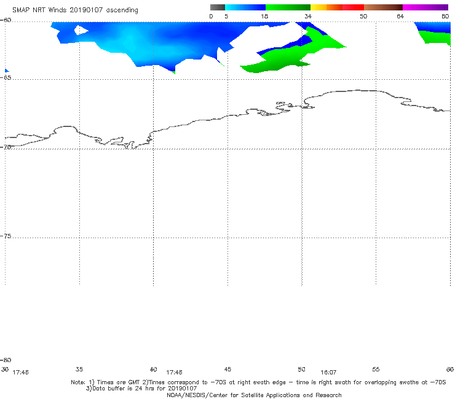Select the '-75' latitude label
The width and height of the screenshot is (455, 399).
click(x=6, y=236)
